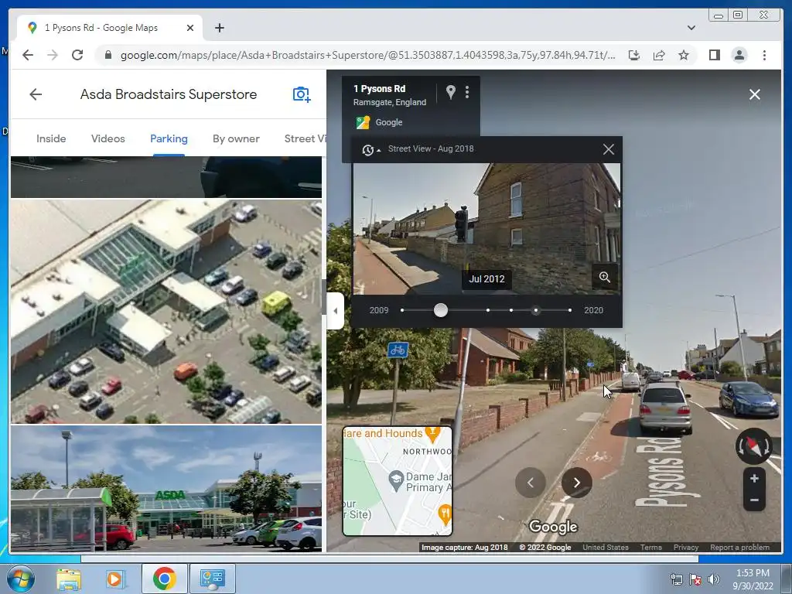Image resolution: width=792 pixels, height=594 pixels.
Task: Click the United States link
Action: pos(606,547)
